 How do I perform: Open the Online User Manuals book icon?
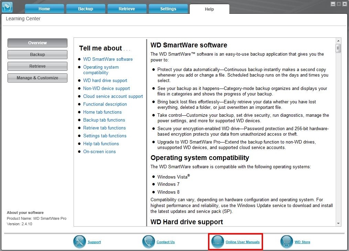coord(217,242)
